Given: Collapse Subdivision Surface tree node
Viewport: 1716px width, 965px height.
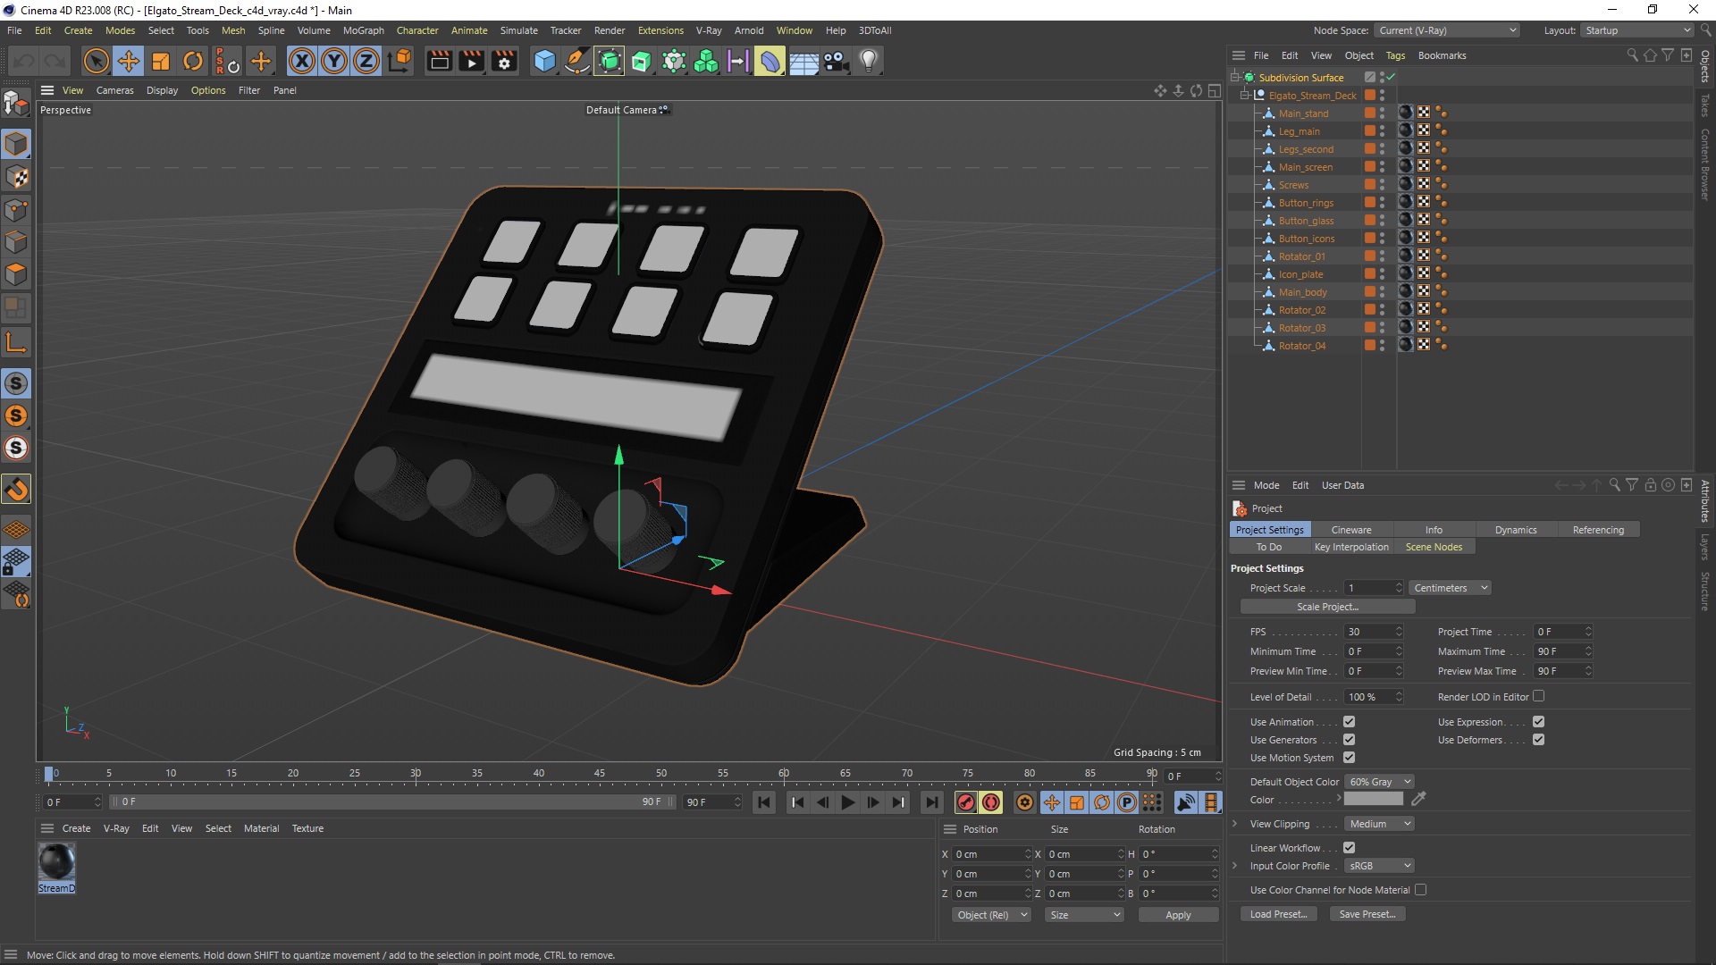Looking at the screenshot, I should (x=1234, y=78).
